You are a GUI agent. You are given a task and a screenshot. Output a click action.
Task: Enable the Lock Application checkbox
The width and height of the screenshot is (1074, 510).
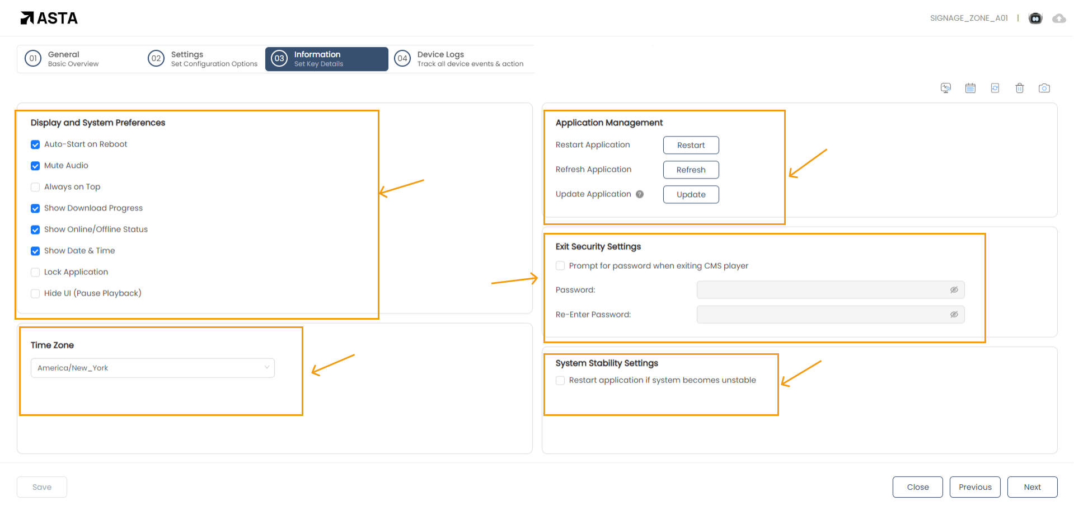click(x=35, y=272)
